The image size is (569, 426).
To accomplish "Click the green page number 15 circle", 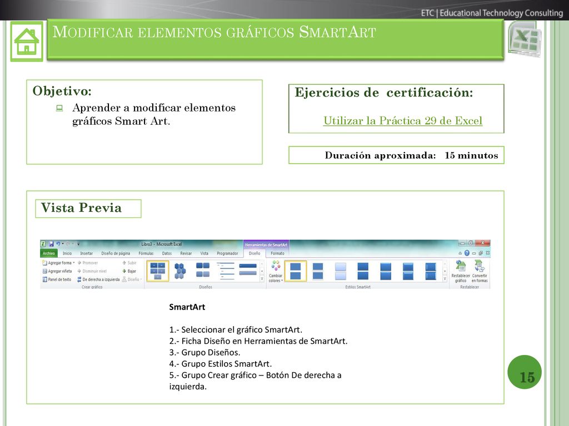I will click(525, 372).
